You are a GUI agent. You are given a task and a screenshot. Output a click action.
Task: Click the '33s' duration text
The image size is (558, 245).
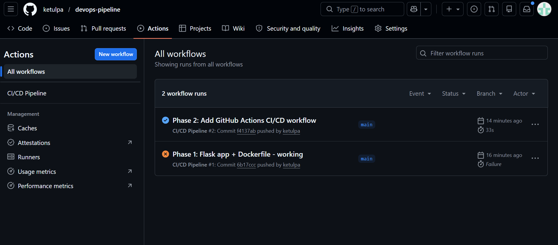click(490, 130)
